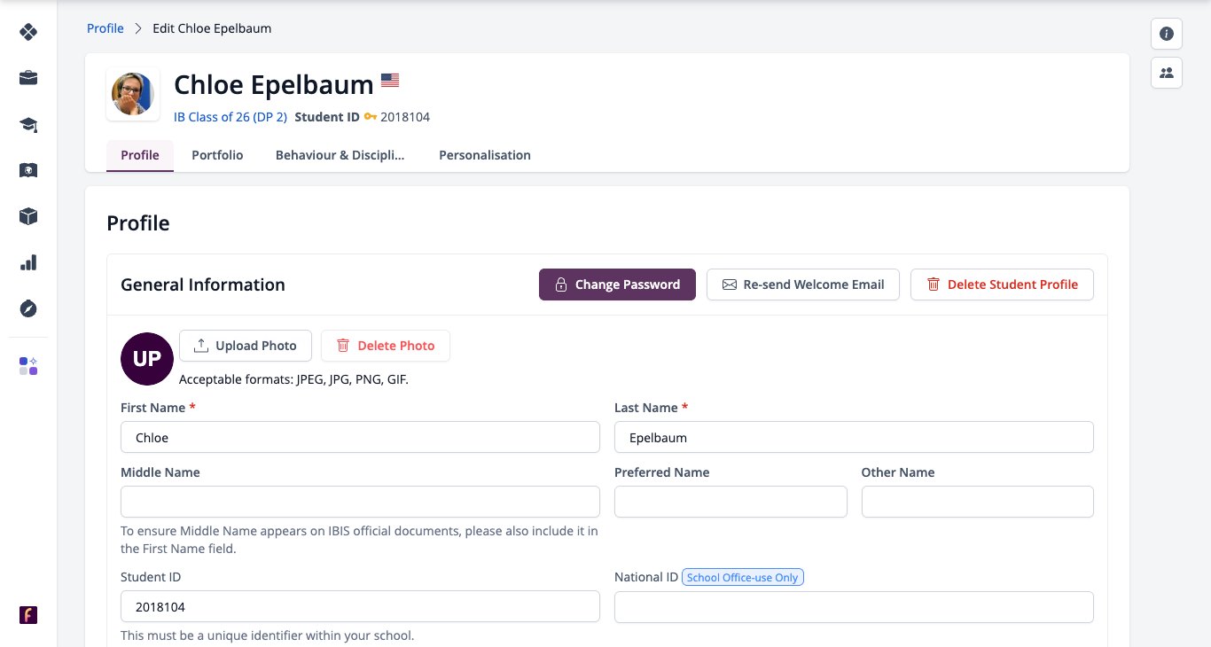Click the graduation cap sidebar icon

(28, 124)
